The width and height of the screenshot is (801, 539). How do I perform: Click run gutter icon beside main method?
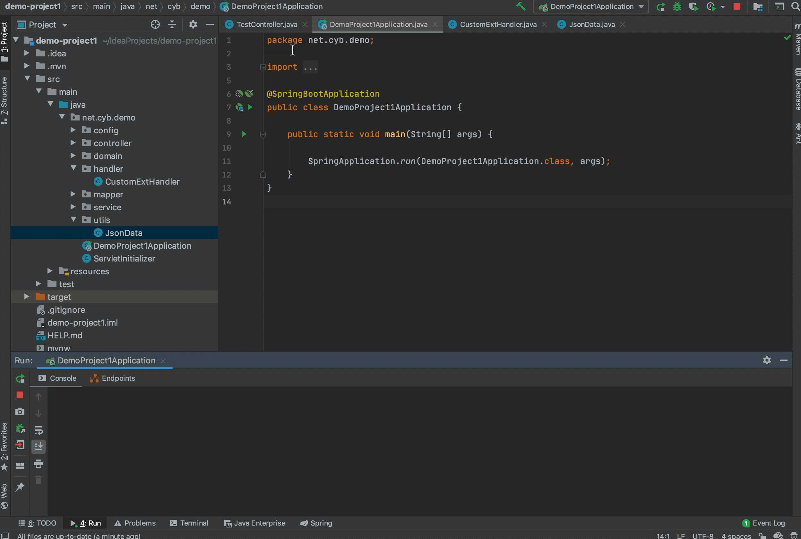click(244, 134)
